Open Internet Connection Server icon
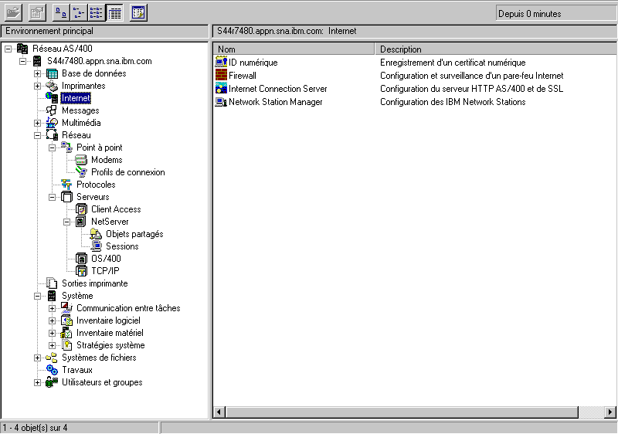 [221, 89]
